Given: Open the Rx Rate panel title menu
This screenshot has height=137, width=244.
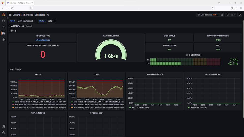Looking at the screenshot, I should tap(38, 74).
